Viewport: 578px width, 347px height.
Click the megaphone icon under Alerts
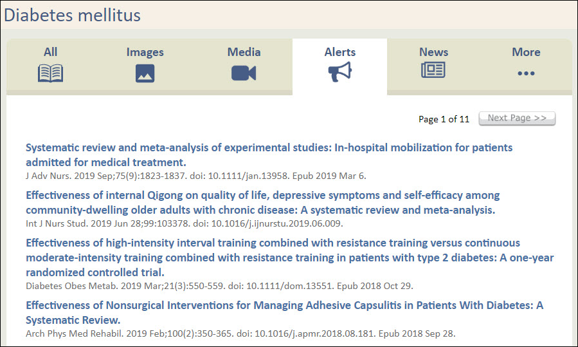[339, 73]
